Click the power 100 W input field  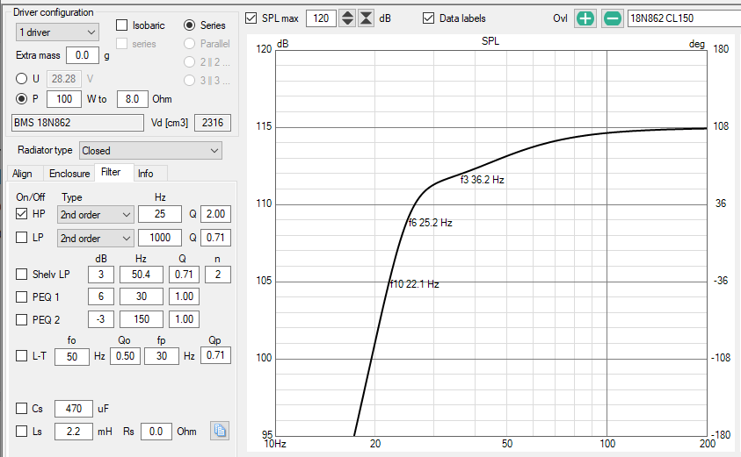pos(64,99)
